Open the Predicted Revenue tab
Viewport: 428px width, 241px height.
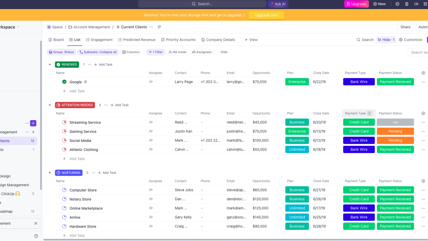tap(137, 40)
